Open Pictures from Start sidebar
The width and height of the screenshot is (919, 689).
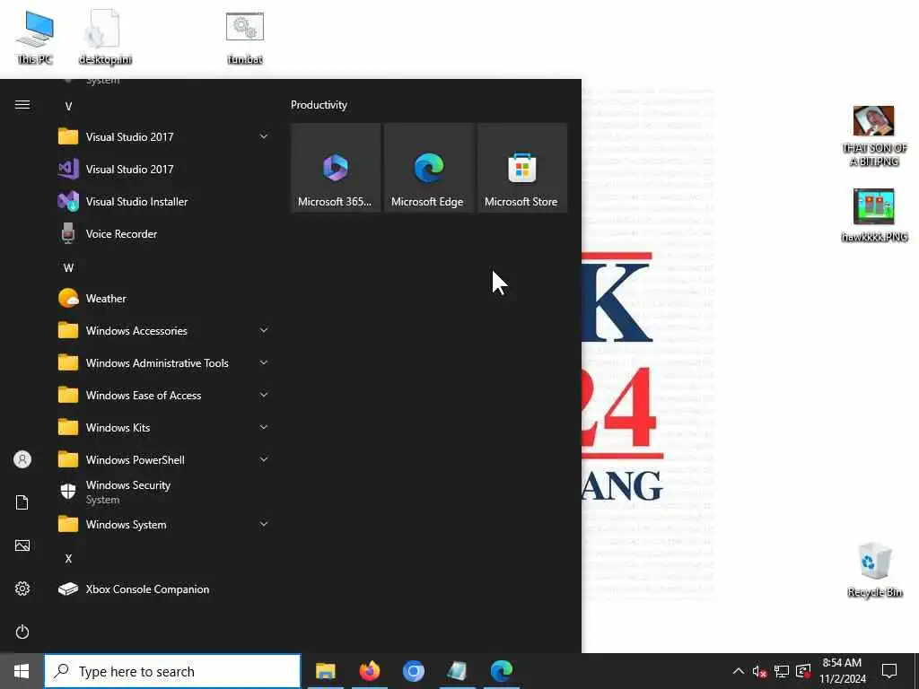click(x=22, y=545)
